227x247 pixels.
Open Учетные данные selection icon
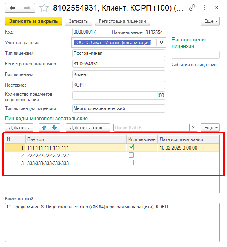[x=161, y=43]
